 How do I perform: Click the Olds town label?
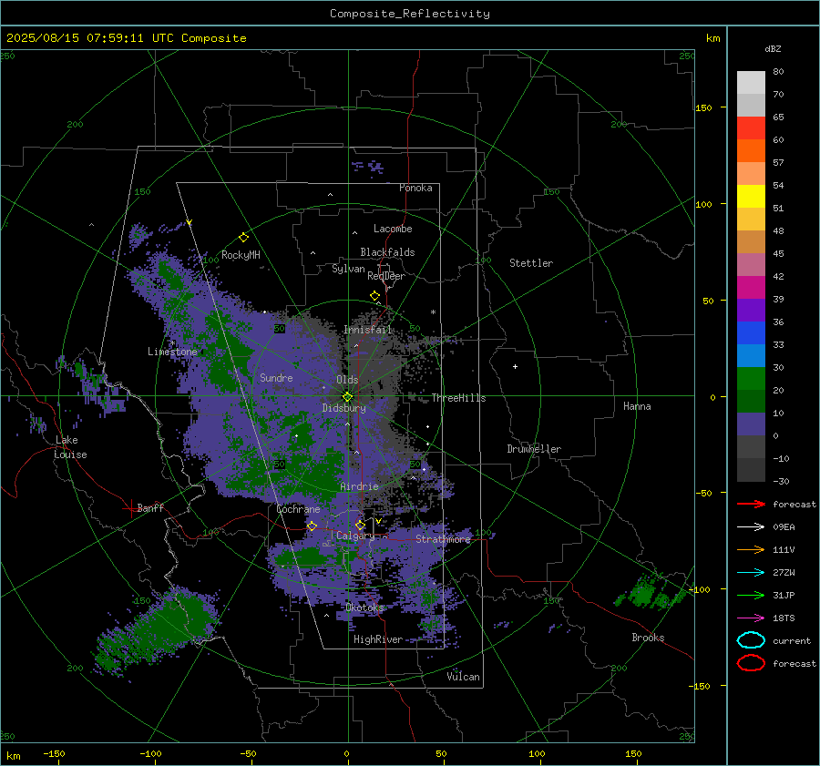click(347, 380)
